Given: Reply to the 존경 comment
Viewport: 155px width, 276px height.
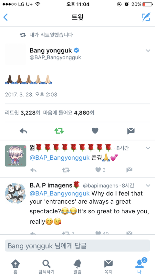Looking at the screenshot, I should [x=33, y=170].
